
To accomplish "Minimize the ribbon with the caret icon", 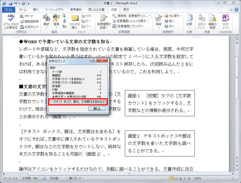I will tap(231, 10).
